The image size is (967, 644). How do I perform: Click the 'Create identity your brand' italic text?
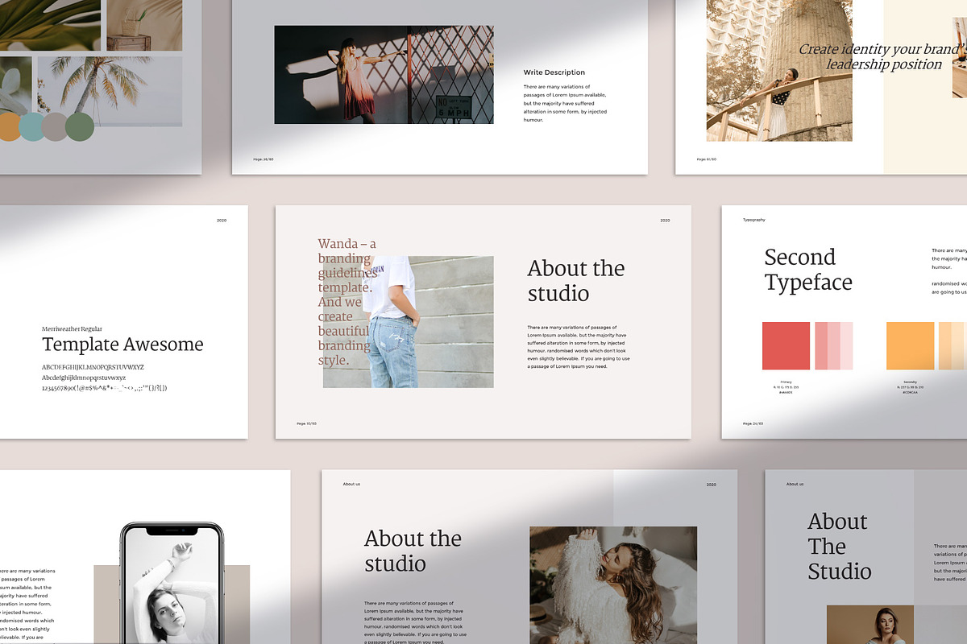click(x=882, y=49)
